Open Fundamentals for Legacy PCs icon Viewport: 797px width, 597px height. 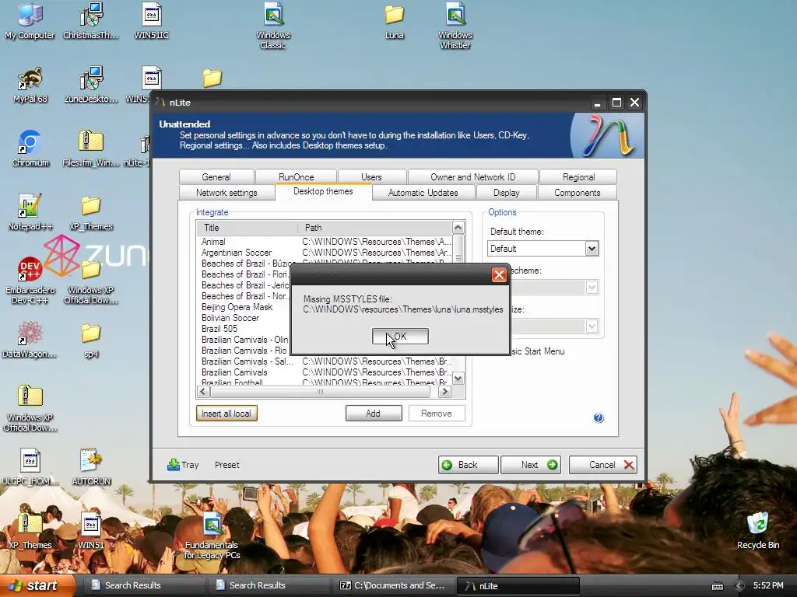(x=212, y=536)
